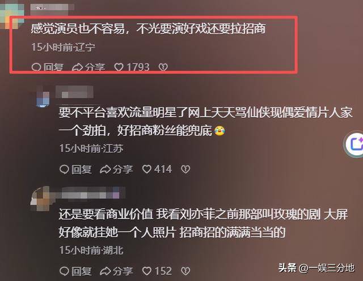
Task: Dislike the Hubei comment
Action: 185,271
